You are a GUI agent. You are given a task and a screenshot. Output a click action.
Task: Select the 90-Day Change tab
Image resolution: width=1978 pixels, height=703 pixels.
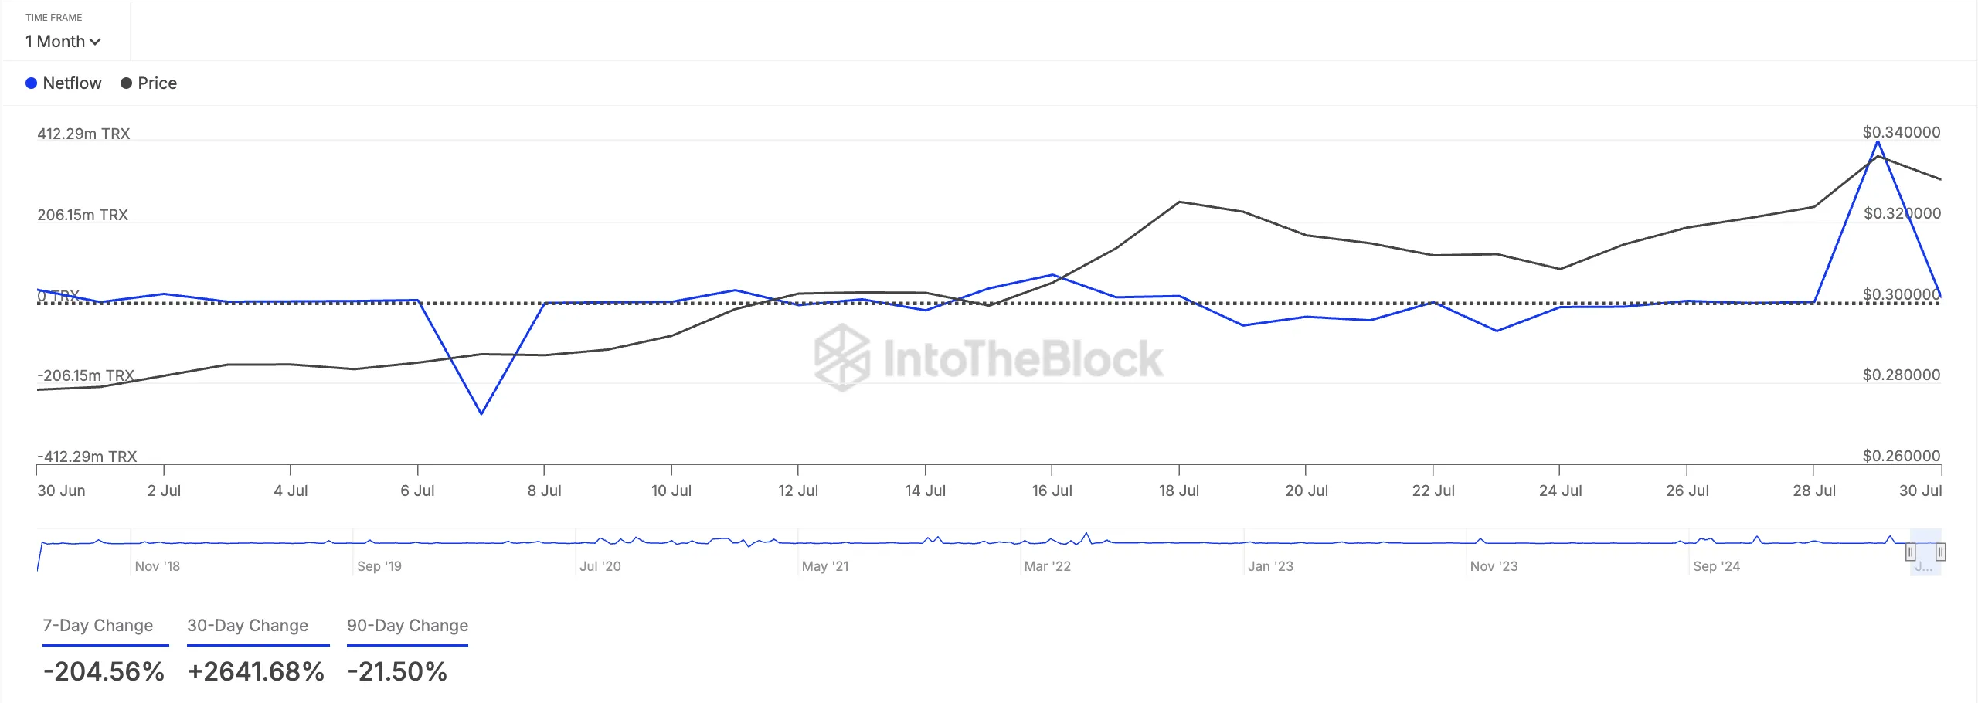click(x=407, y=625)
